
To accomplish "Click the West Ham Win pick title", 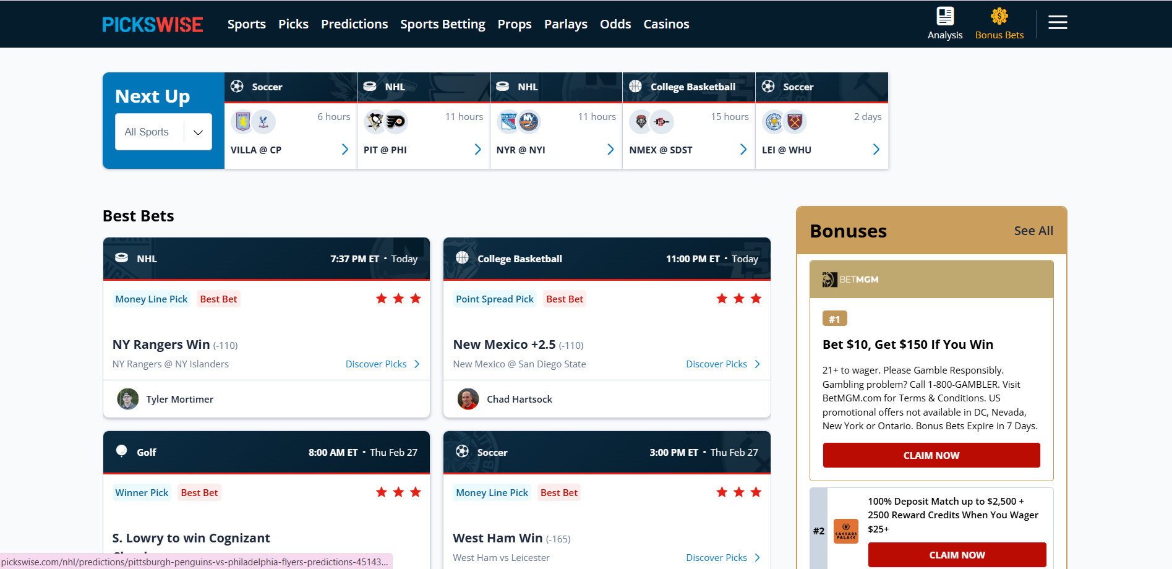I will click(x=498, y=538).
